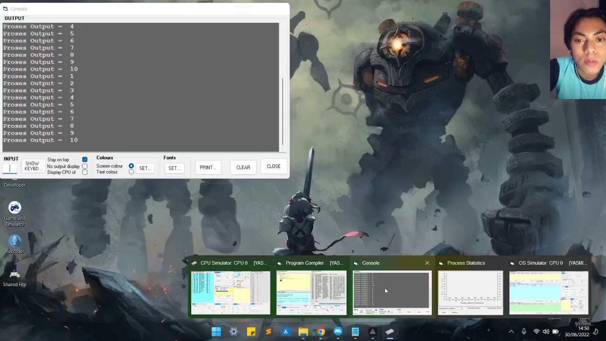
Task: Click the microphone icon in system tray
Action: point(524,332)
